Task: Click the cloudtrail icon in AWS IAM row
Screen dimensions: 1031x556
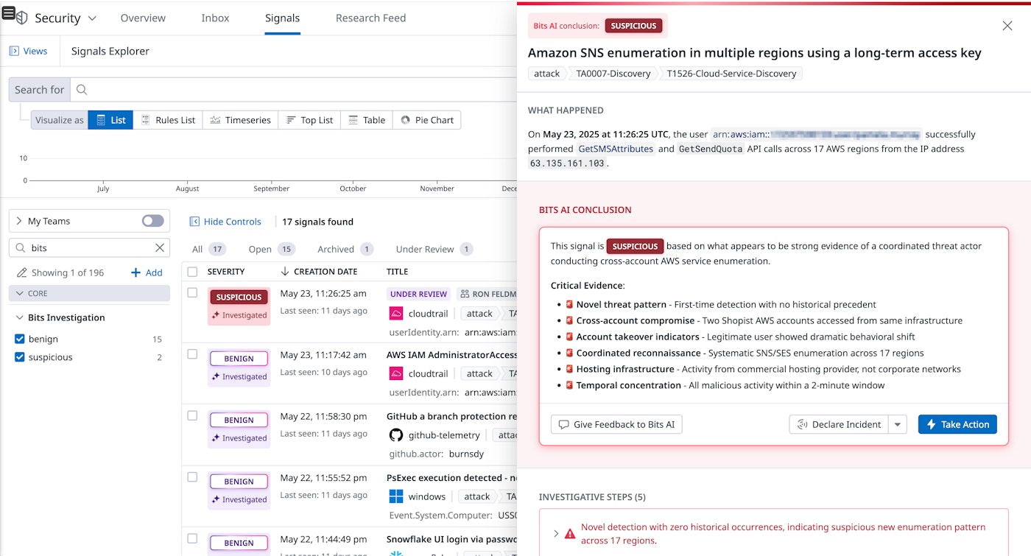Action: click(x=396, y=373)
